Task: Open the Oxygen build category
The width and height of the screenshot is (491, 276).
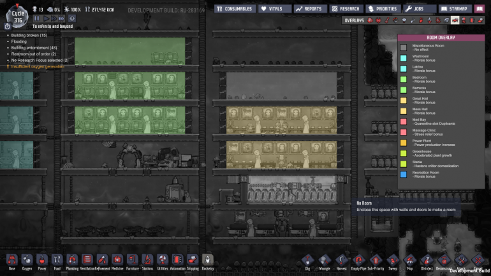Action: click(x=27, y=260)
